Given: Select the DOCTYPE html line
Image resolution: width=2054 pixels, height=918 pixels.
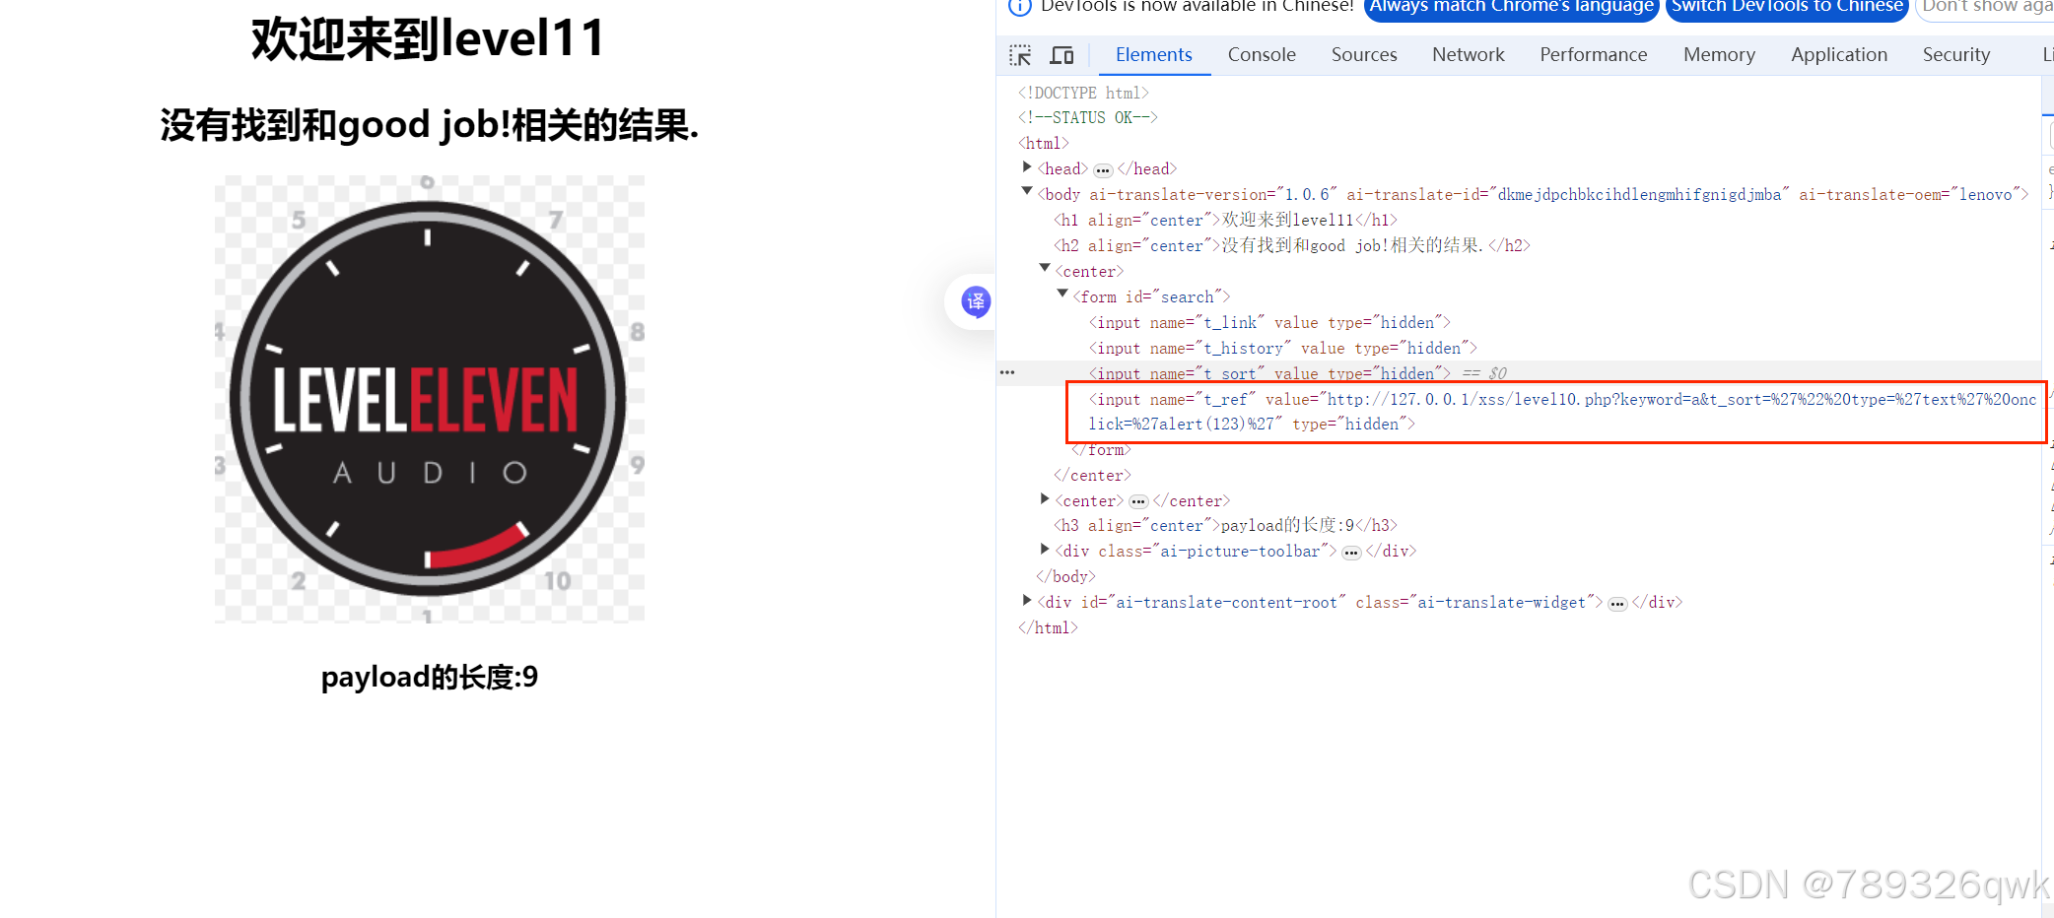Looking at the screenshot, I should [x=1083, y=93].
